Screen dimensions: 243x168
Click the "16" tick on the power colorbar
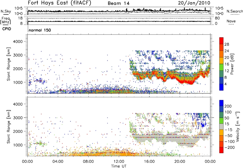click(227, 64)
